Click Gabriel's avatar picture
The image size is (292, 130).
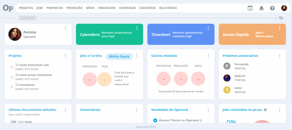(x=227, y=78)
